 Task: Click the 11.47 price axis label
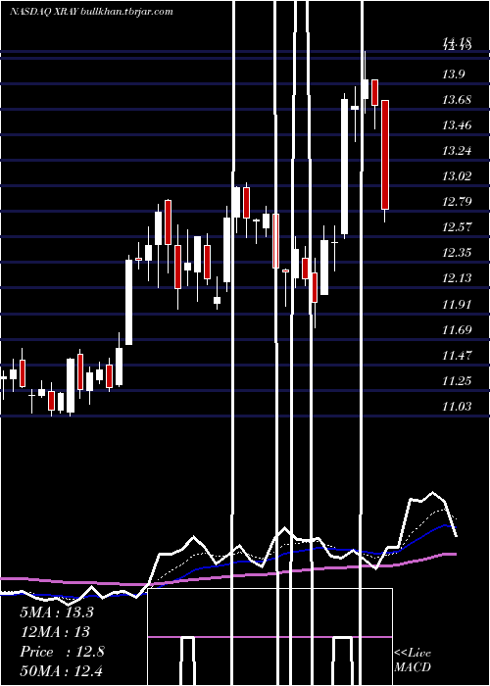point(457,355)
